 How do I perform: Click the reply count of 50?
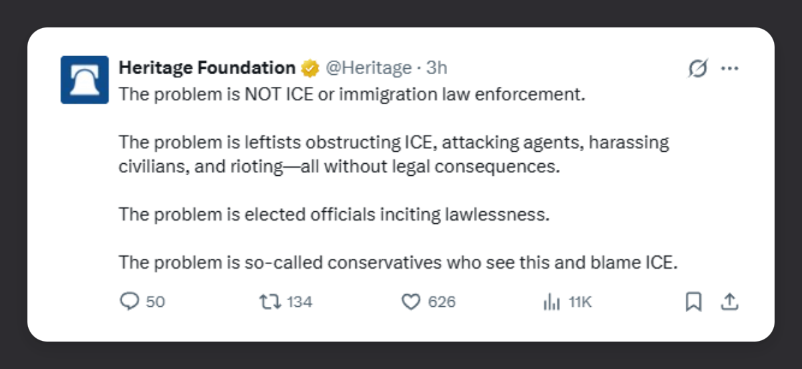pos(155,302)
